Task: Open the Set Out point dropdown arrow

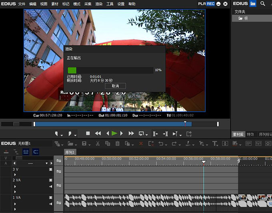Action: click(x=75, y=135)
